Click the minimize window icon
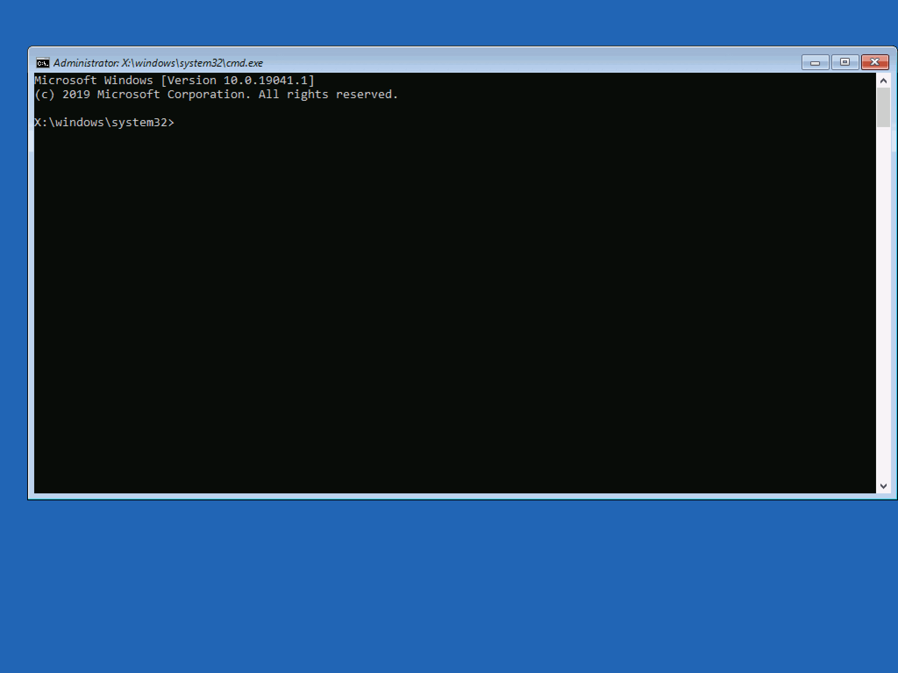Image resolution: width=898 pixels, height=673 pixels. pos(815,62)
